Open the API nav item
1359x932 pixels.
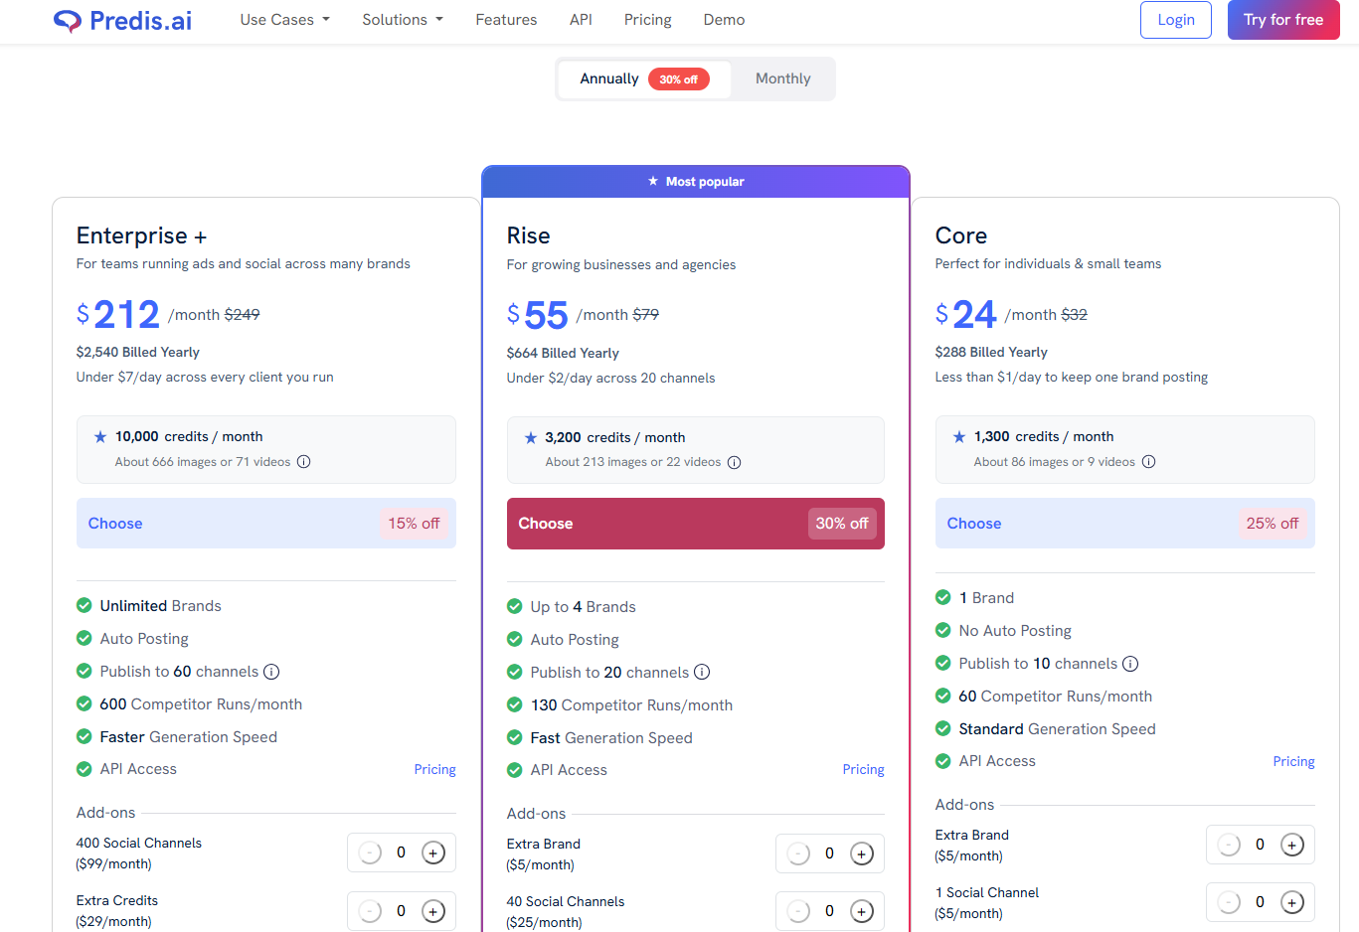click(x=581, y=20)
